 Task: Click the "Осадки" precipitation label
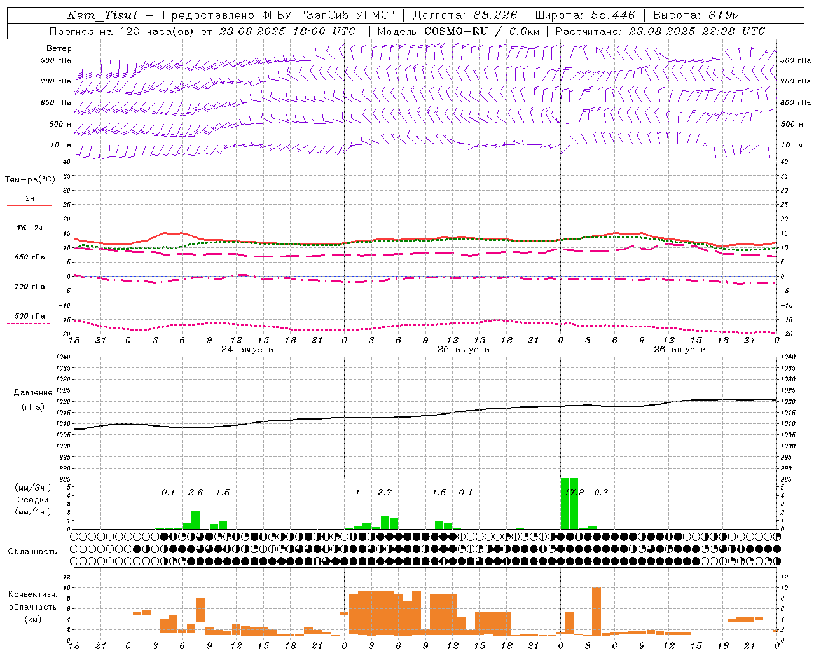point(33,500)
